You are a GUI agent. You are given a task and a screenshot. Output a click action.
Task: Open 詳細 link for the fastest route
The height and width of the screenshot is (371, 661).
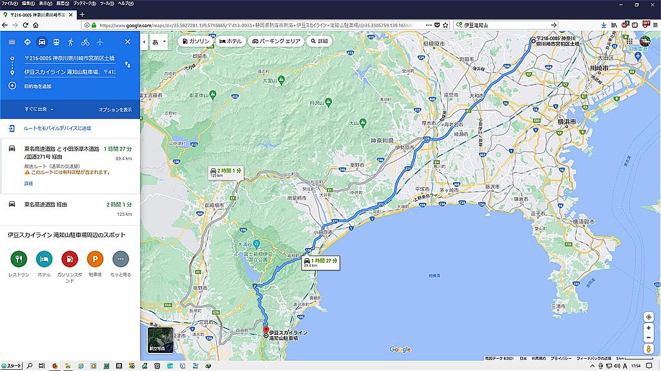[x=28, y=184]
